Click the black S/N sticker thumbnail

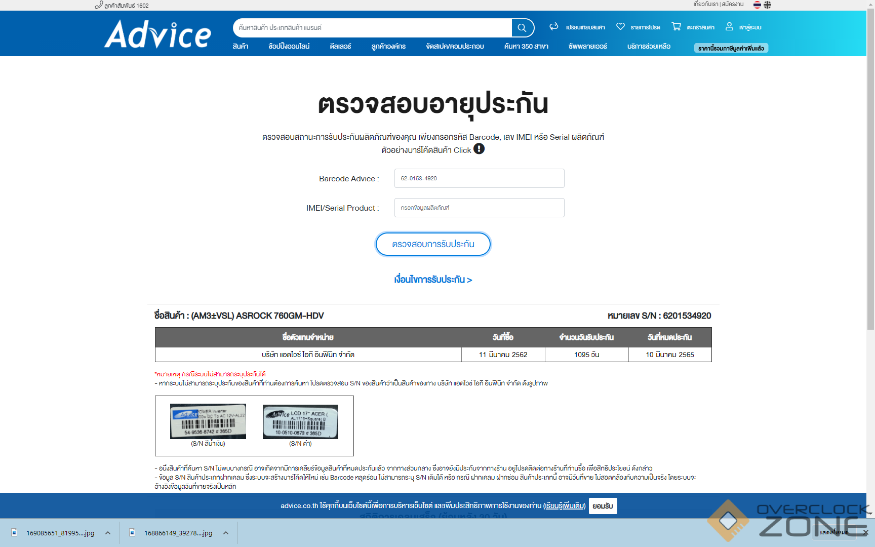[300, 422]
